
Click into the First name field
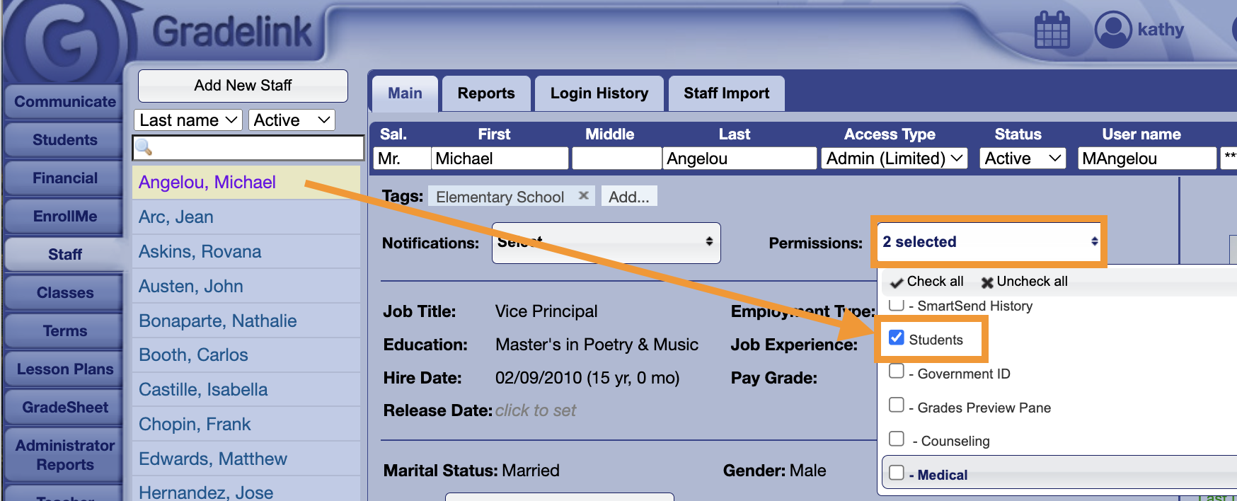[x=500, y=159]
